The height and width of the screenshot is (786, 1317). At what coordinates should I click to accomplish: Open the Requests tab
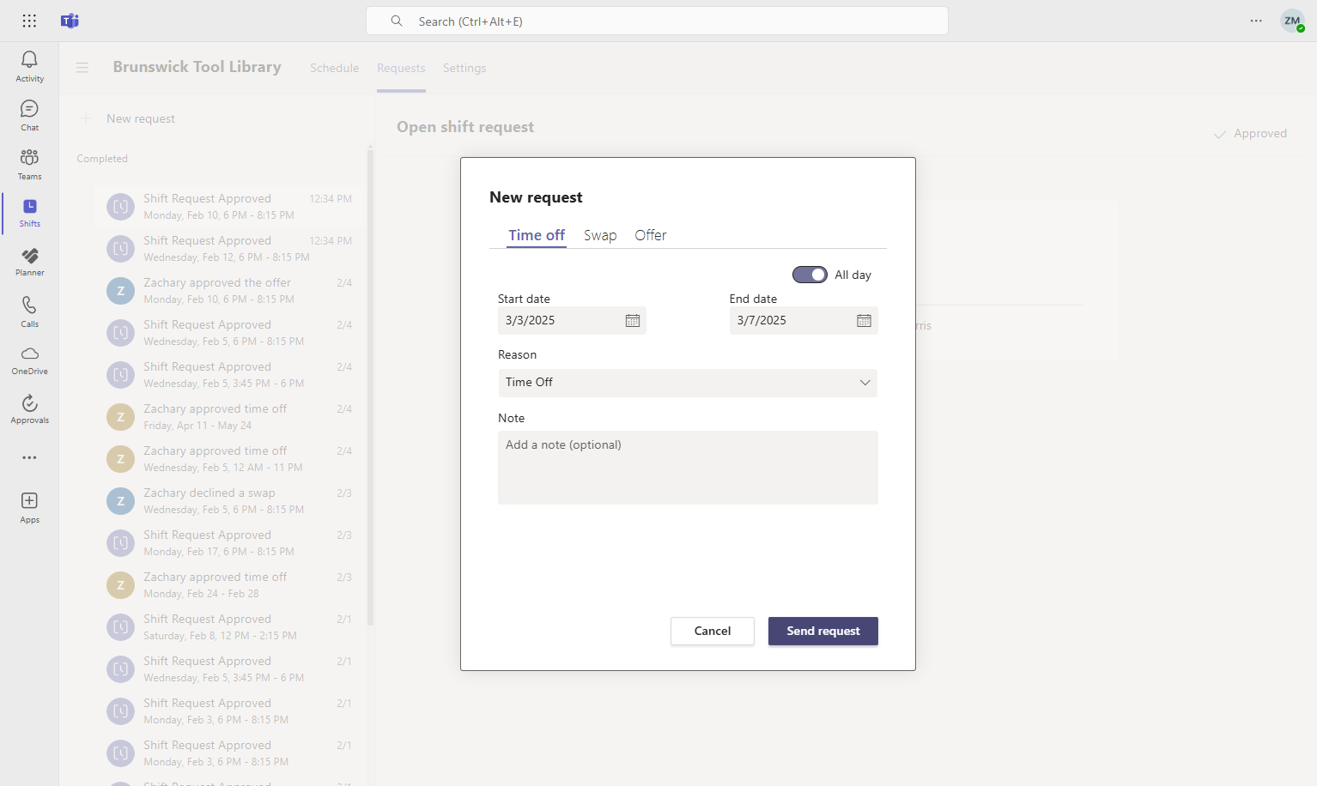tap(401, 68)
